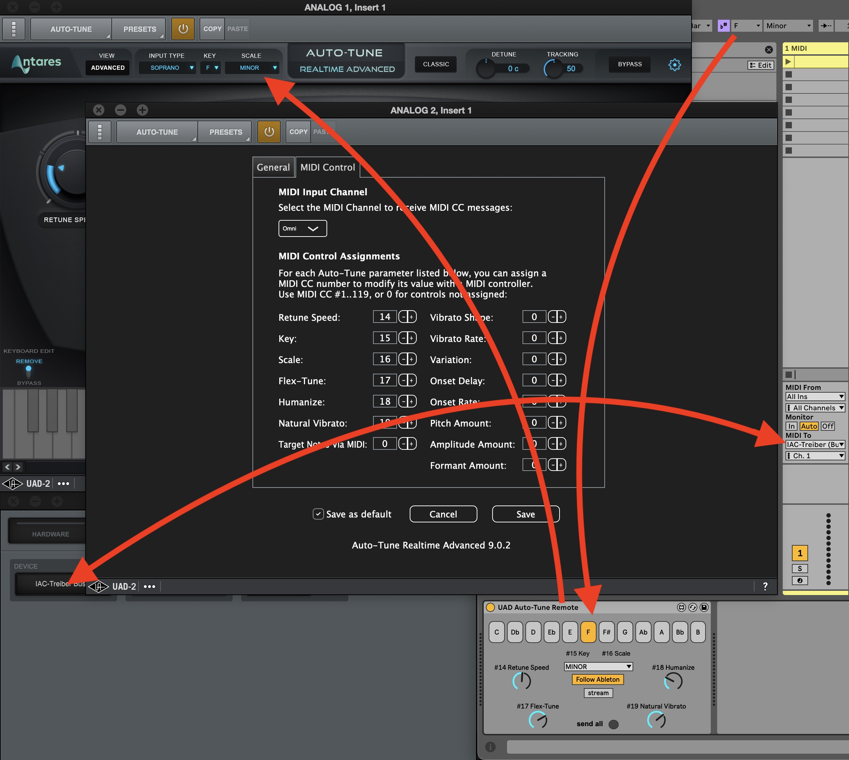Image resolution: width=849 pixels, height=760 pixels.
Task: Click the info icon at the bottom of Ableton
Action: 490,747
